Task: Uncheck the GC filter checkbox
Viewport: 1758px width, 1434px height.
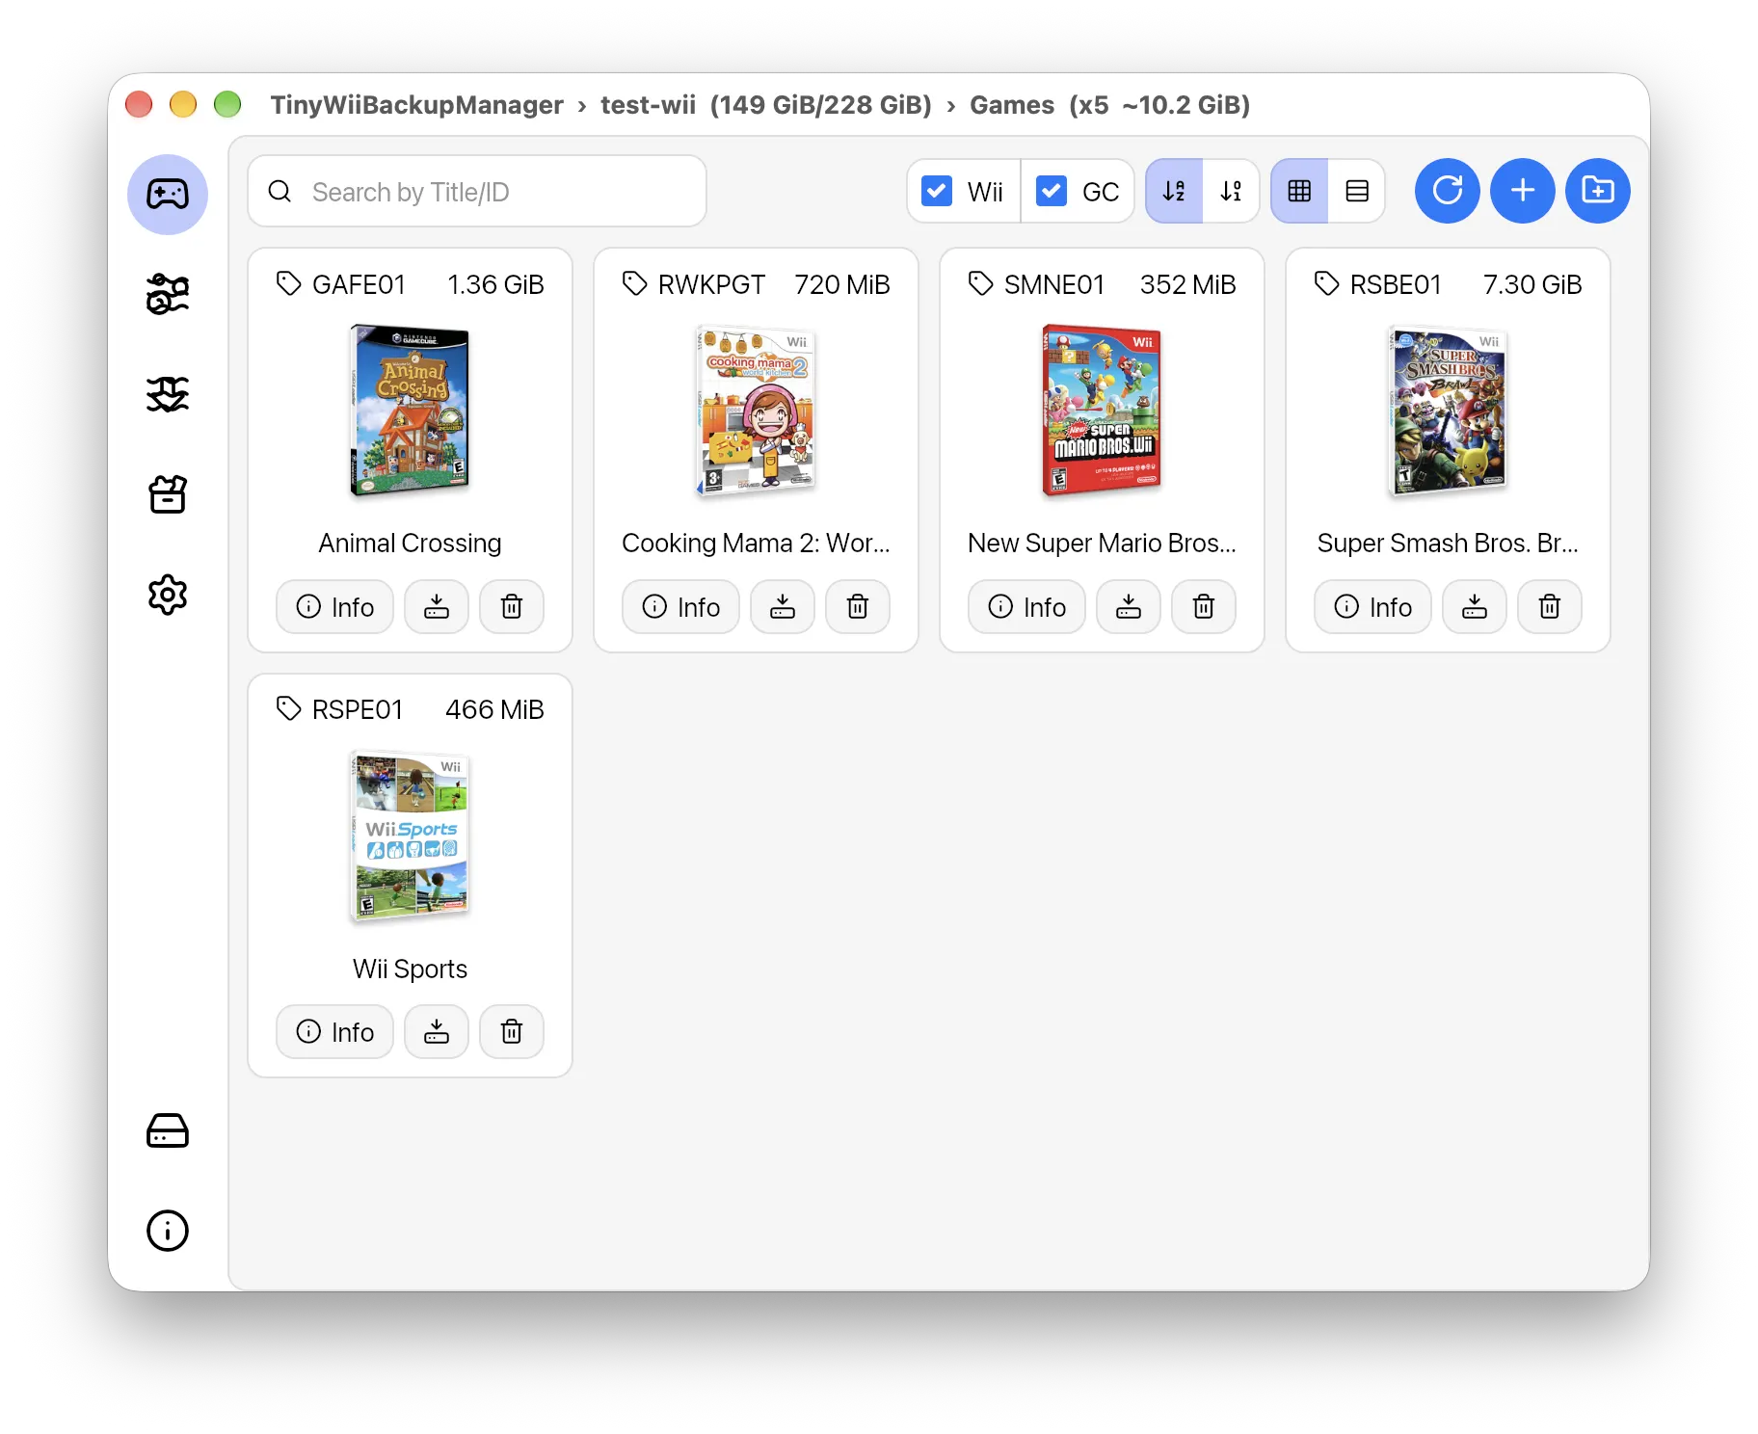Action: (1052, 191)
